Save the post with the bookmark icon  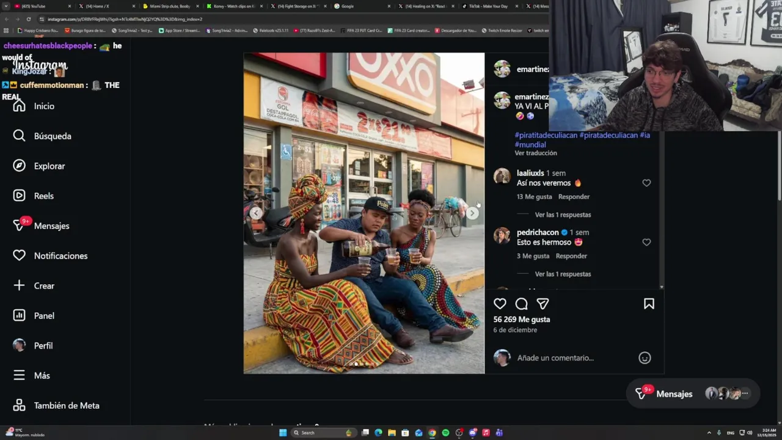click(x=649, y=304)
